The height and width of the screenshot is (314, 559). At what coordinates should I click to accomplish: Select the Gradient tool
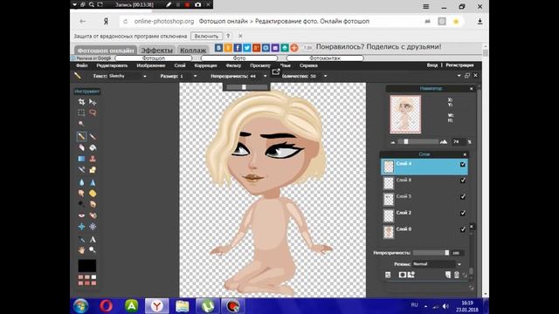(x=81, y=159)
